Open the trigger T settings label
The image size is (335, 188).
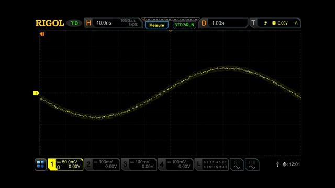pyautogui.click(x=275, y=23)
